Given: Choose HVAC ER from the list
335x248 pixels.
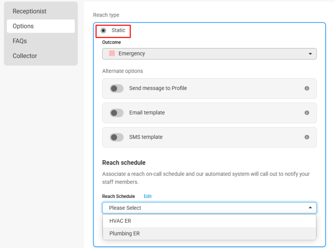Looking at the screenshot, I should [209, 221].
